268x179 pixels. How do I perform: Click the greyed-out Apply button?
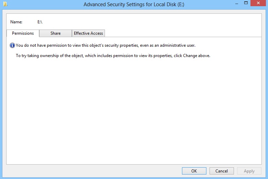pyautogui.click(x=249, y=171)
